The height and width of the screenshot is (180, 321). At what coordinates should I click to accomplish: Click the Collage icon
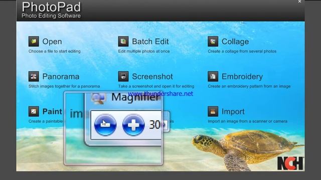[213, 41]
